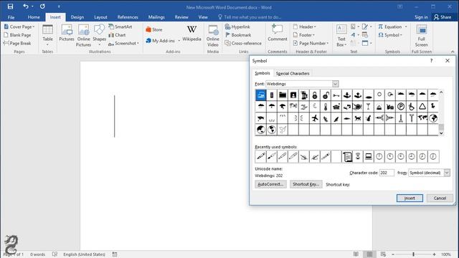Open the Store for add-ins
This screenshot has height=258, width=459.
(154, 29)
